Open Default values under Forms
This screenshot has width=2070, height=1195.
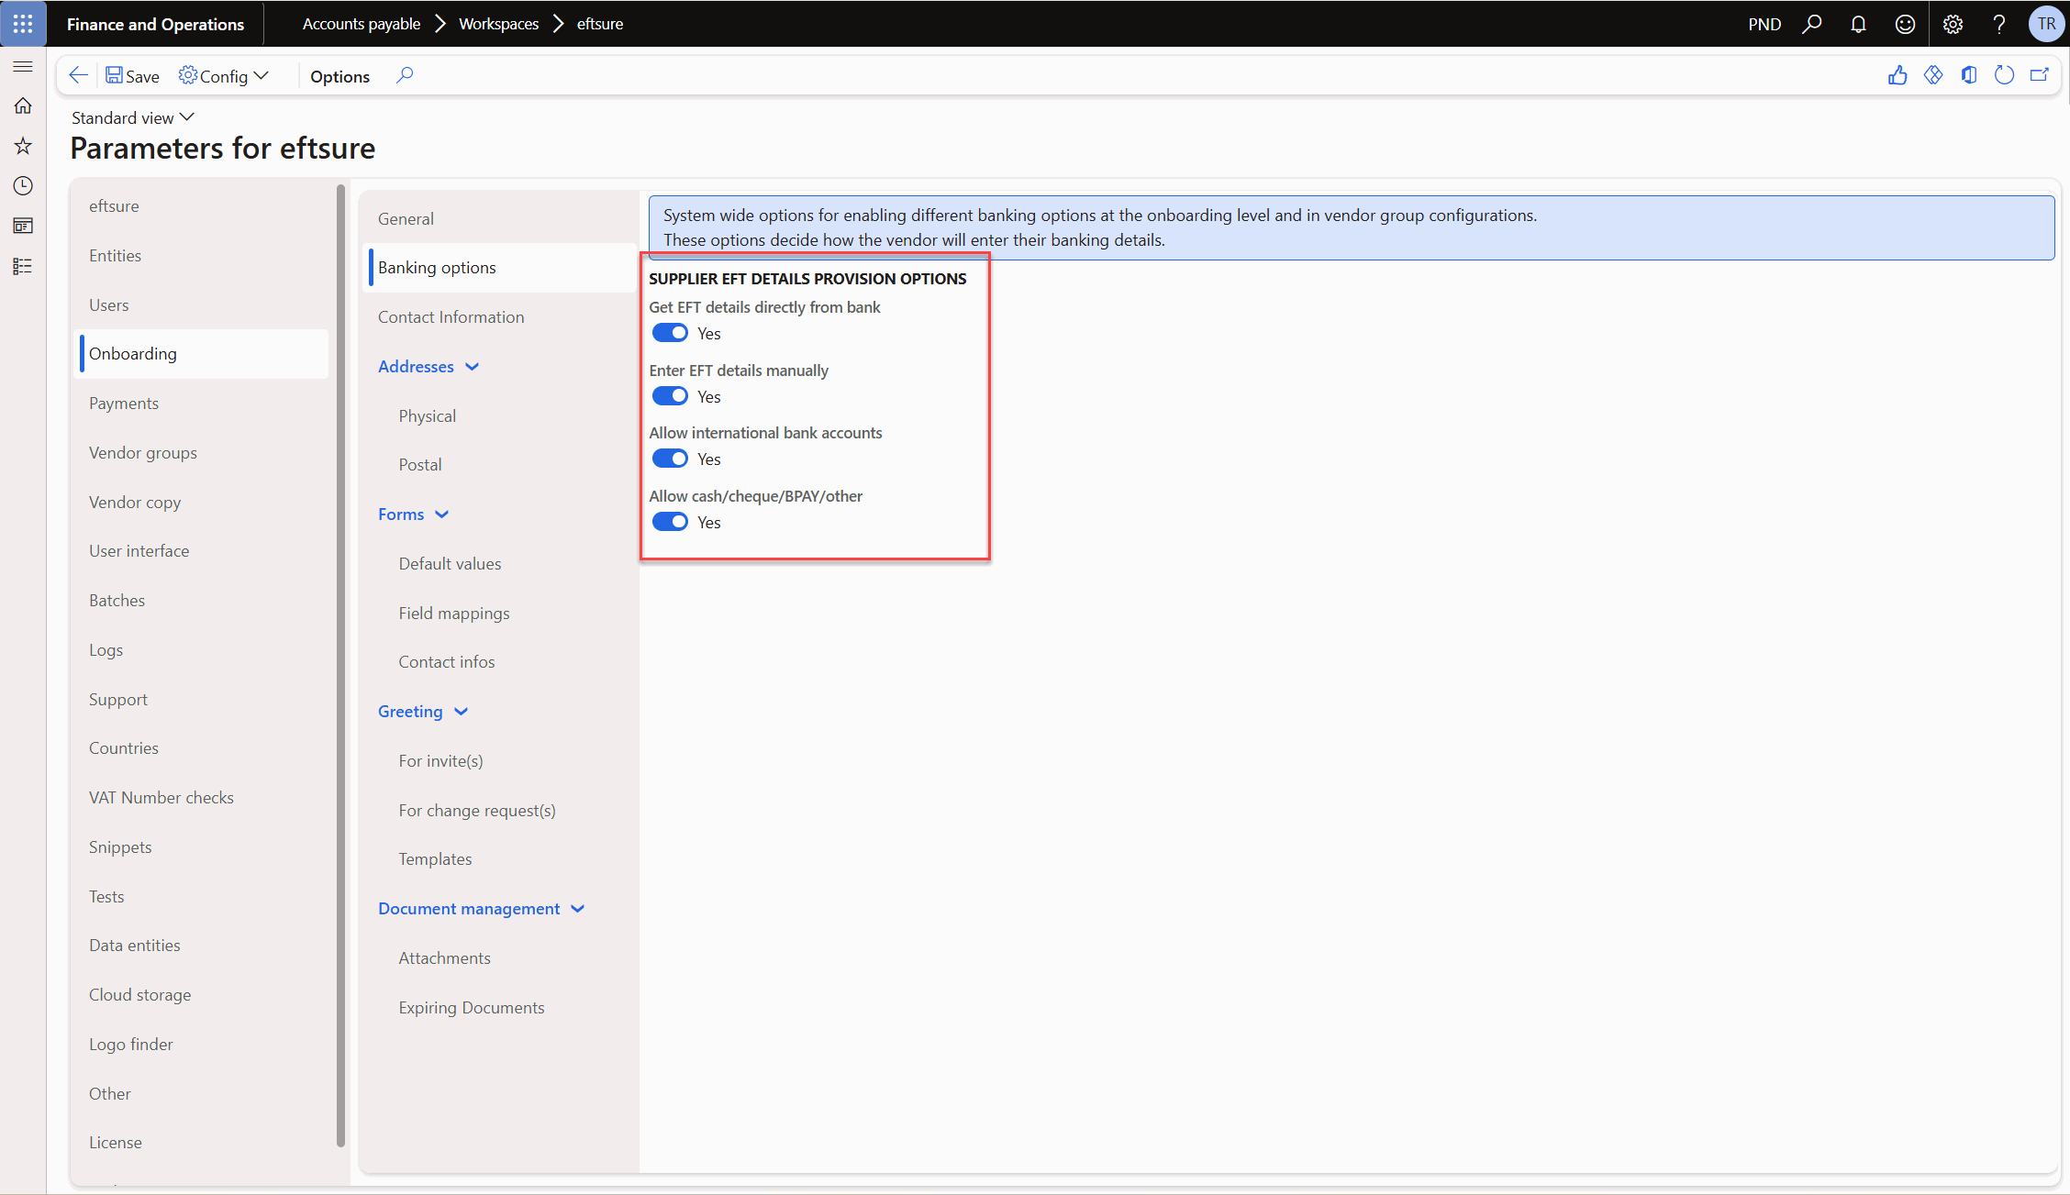450,564
